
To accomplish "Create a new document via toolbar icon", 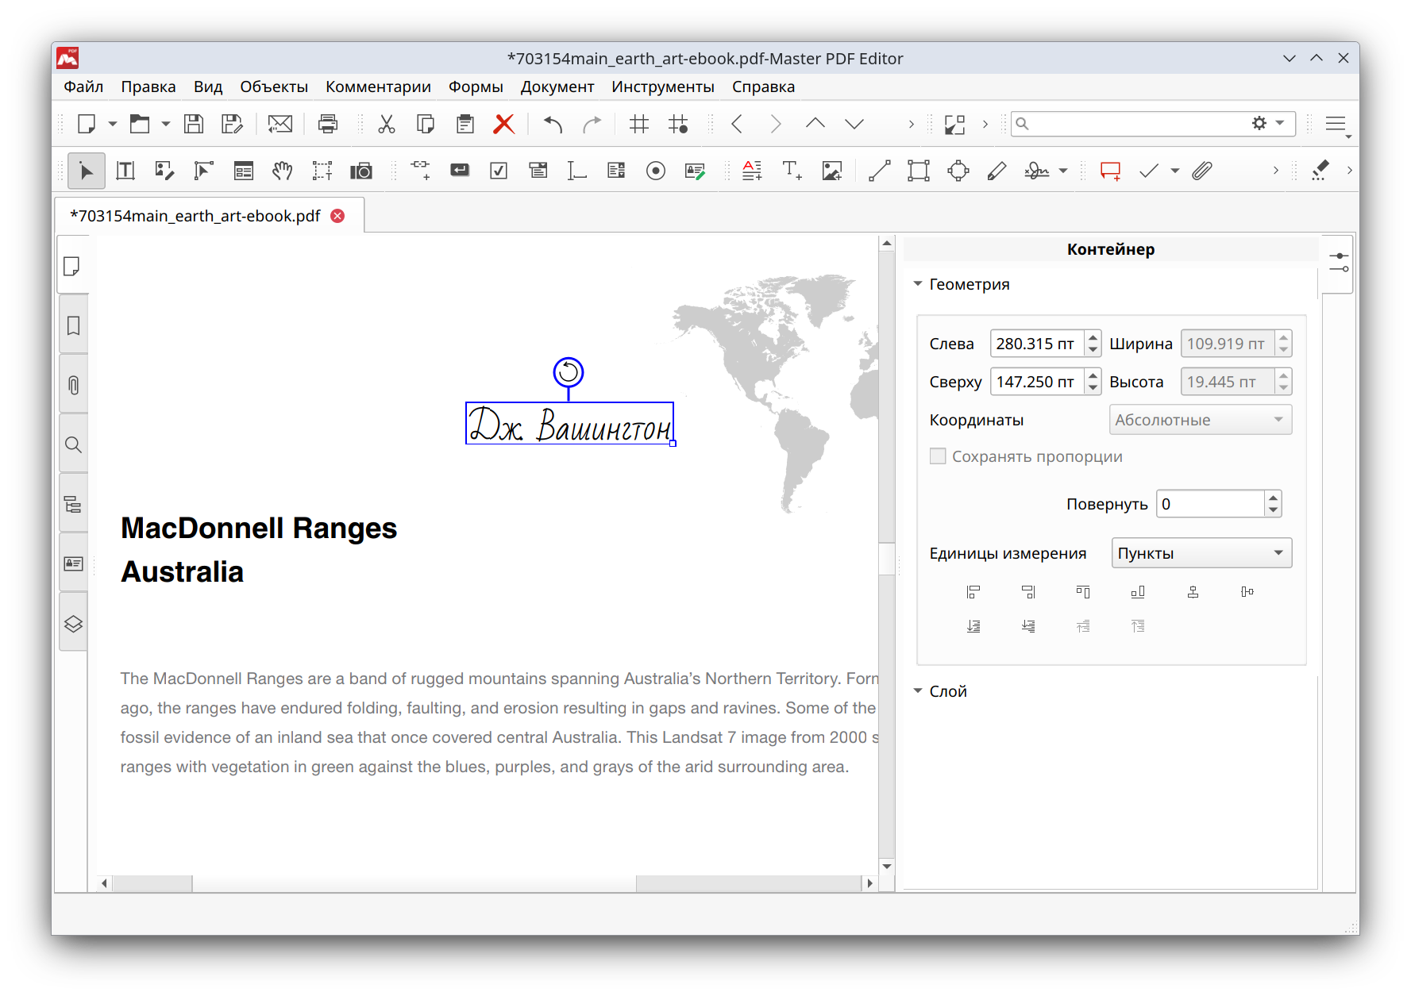I will coord(87,124).
